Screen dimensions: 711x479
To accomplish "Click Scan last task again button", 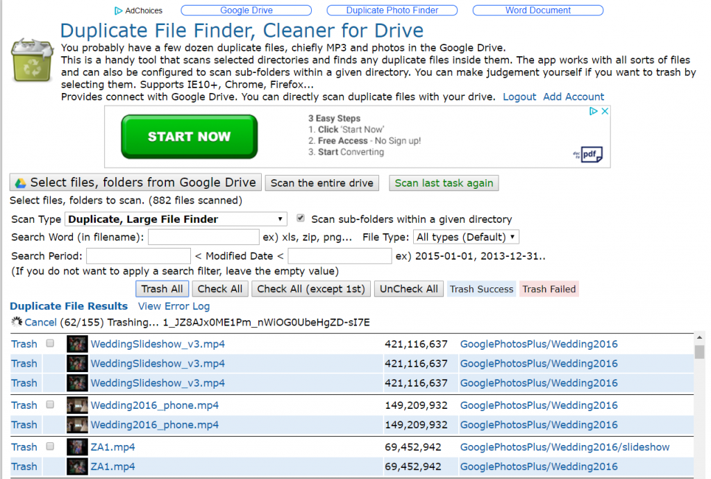I will [444, 183].
